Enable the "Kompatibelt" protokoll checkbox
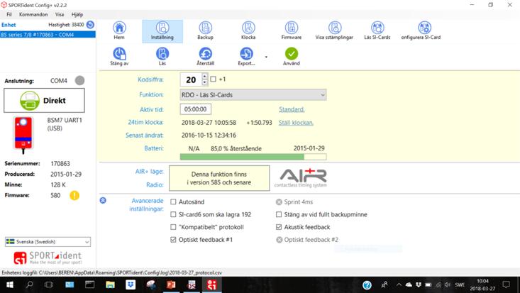Image resolution: width=520 pixels, height=293 pixels. tap(173, 227)
